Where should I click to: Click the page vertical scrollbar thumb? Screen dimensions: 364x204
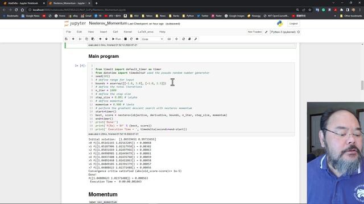[362, 86]
